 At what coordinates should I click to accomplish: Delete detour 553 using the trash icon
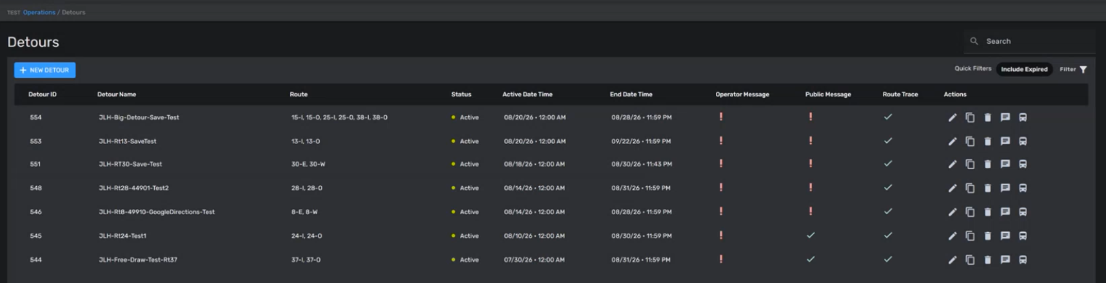[987, 141]
